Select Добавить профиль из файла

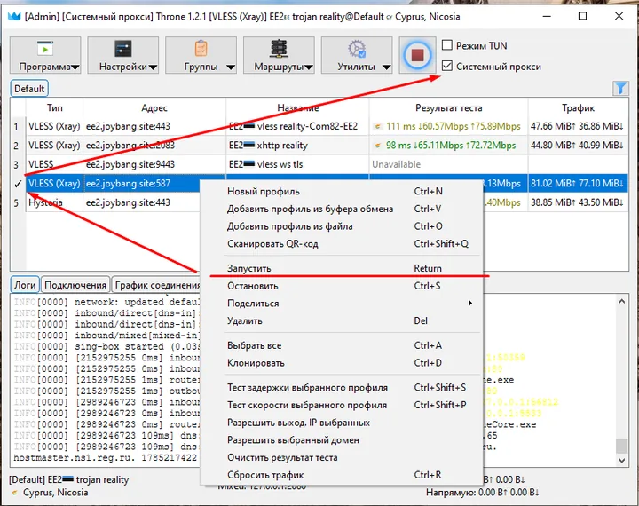point(342,226)
